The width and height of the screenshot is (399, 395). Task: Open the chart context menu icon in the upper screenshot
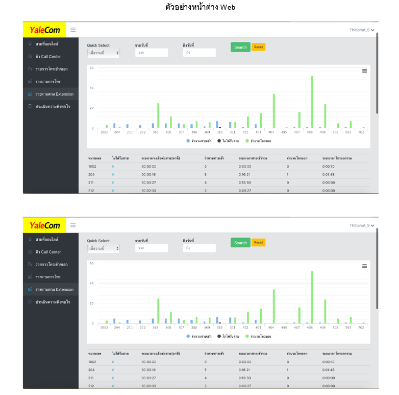click(x=364, y=71)
